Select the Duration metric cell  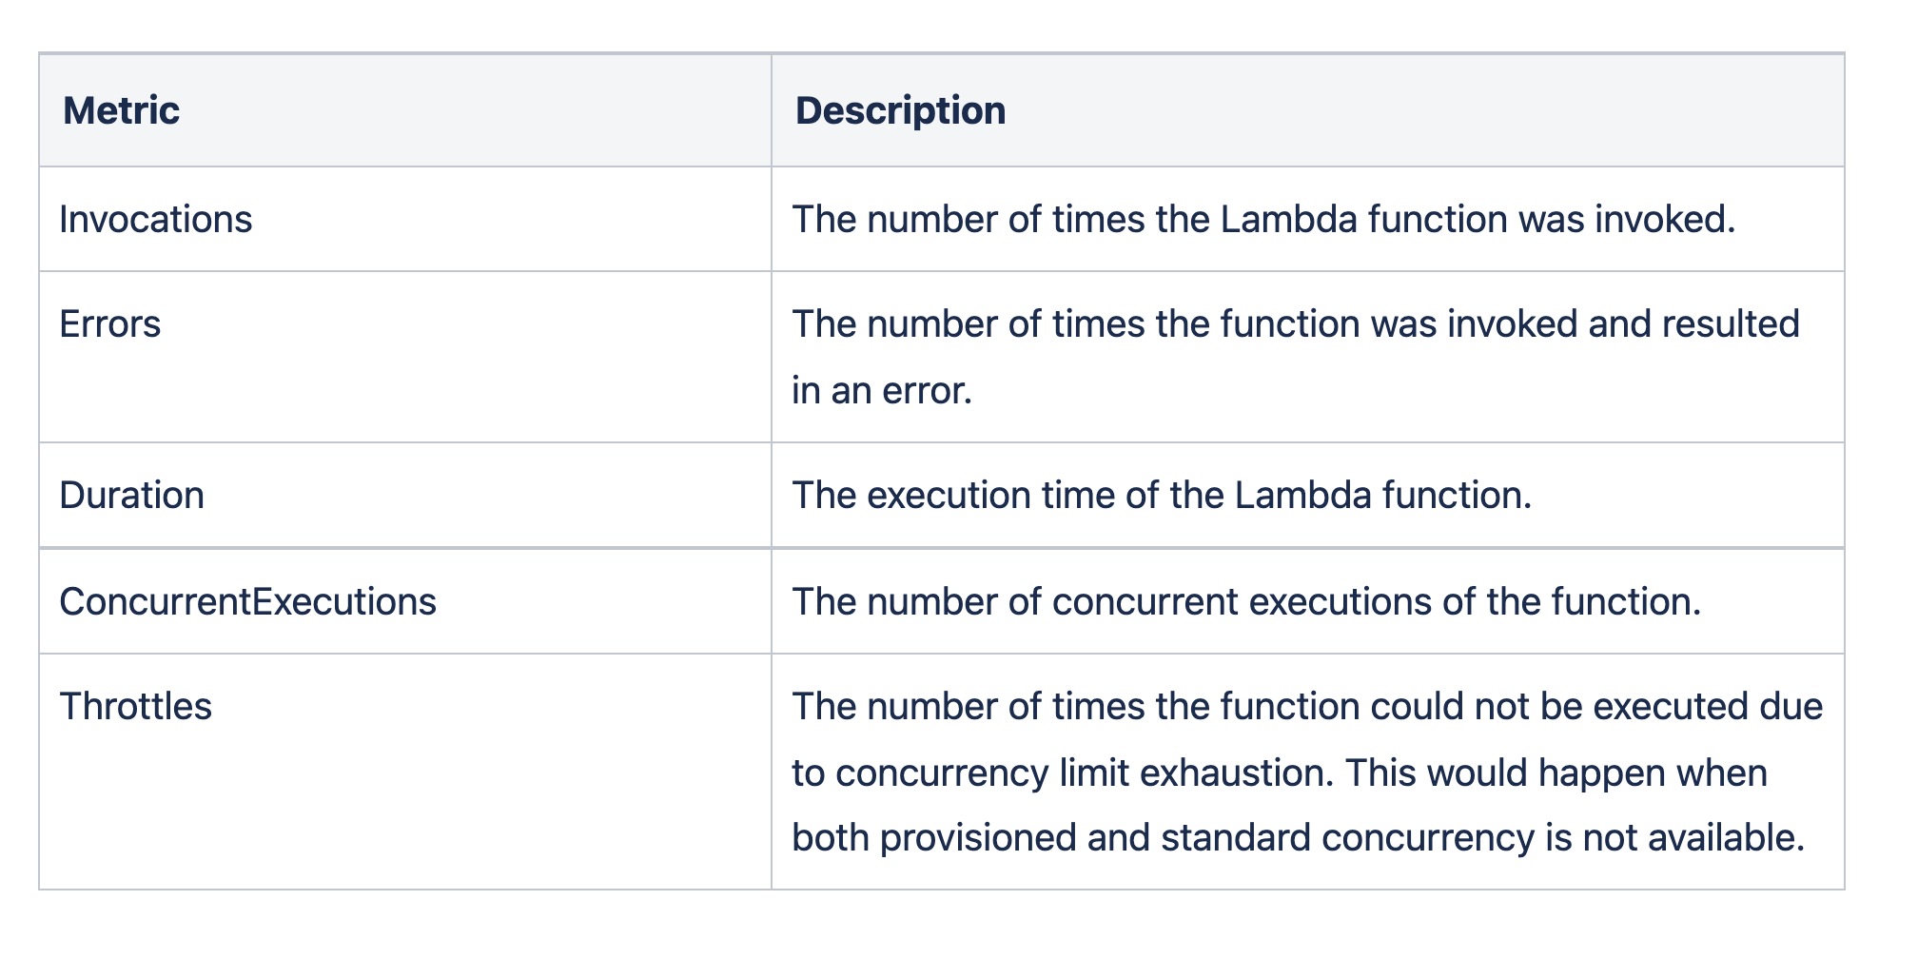coord(132,496)
